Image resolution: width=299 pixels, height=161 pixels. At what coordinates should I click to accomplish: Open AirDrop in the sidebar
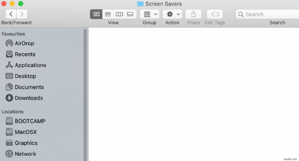(20, 43)
